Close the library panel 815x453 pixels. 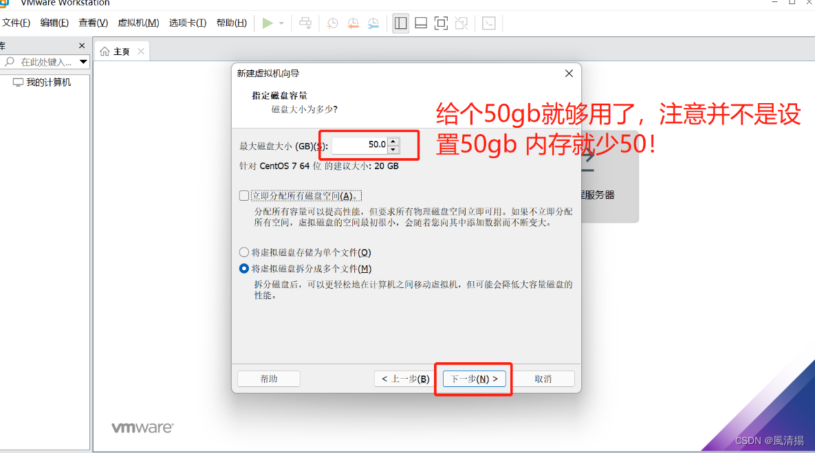(82, 46)
